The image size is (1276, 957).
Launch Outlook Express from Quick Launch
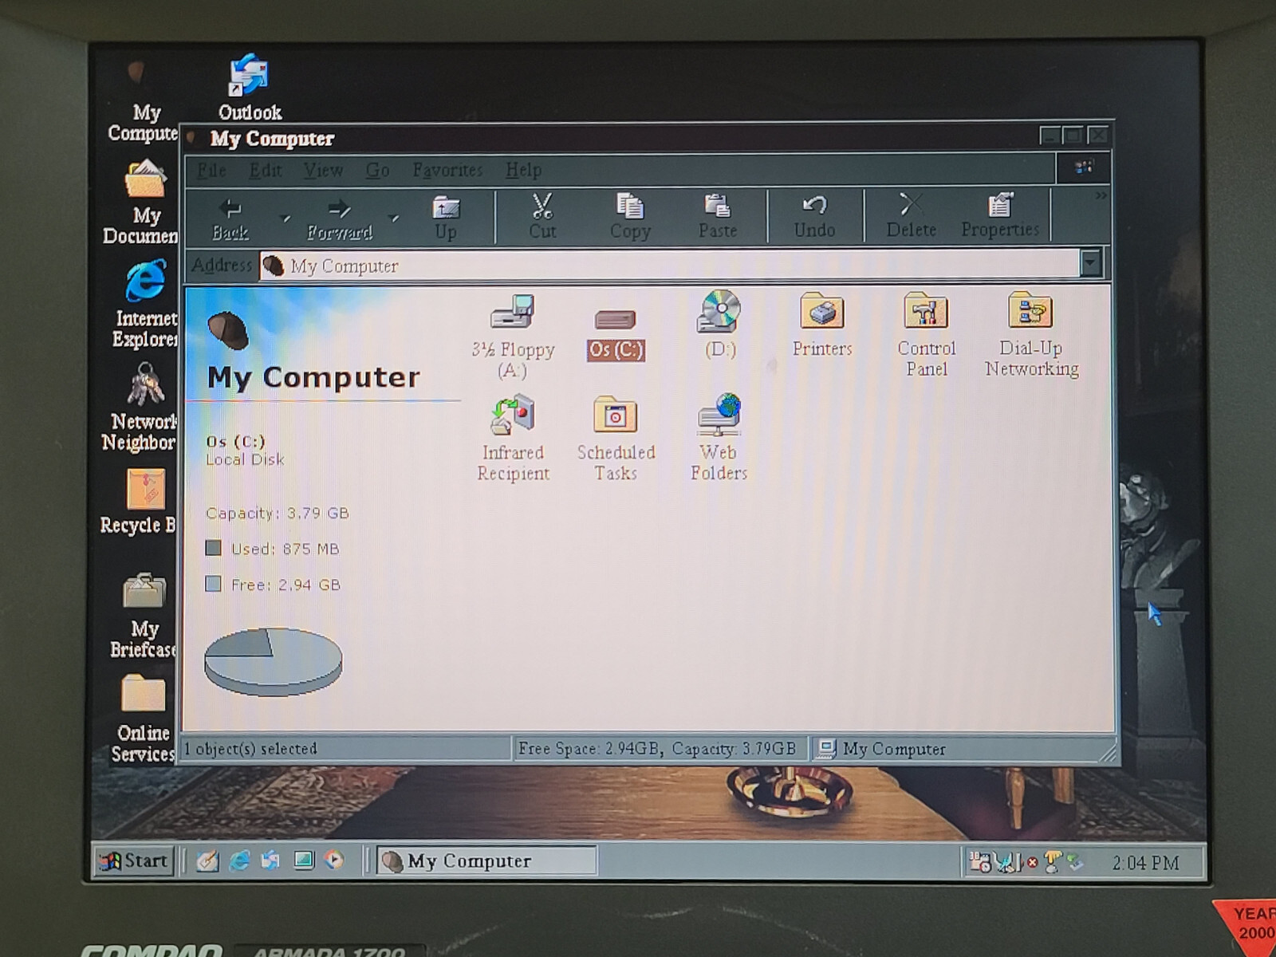tap(271, 861)
